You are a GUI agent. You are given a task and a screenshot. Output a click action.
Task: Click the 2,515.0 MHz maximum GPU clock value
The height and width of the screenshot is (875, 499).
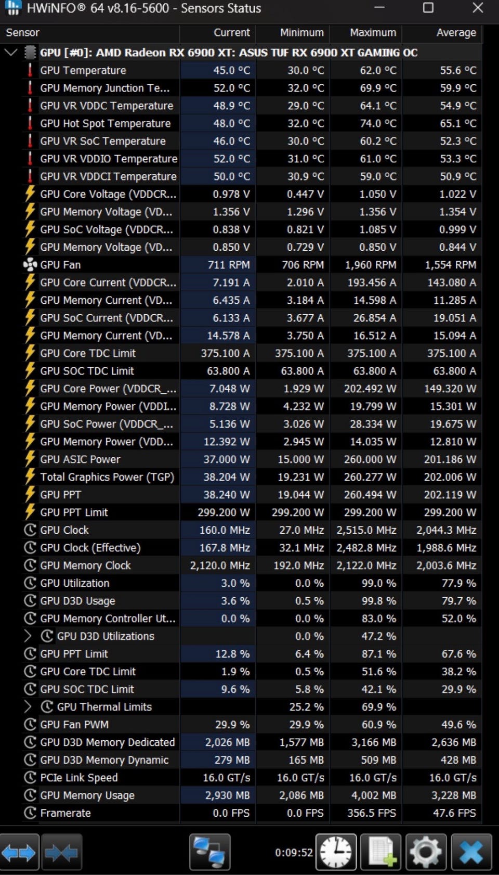[366, 530]
